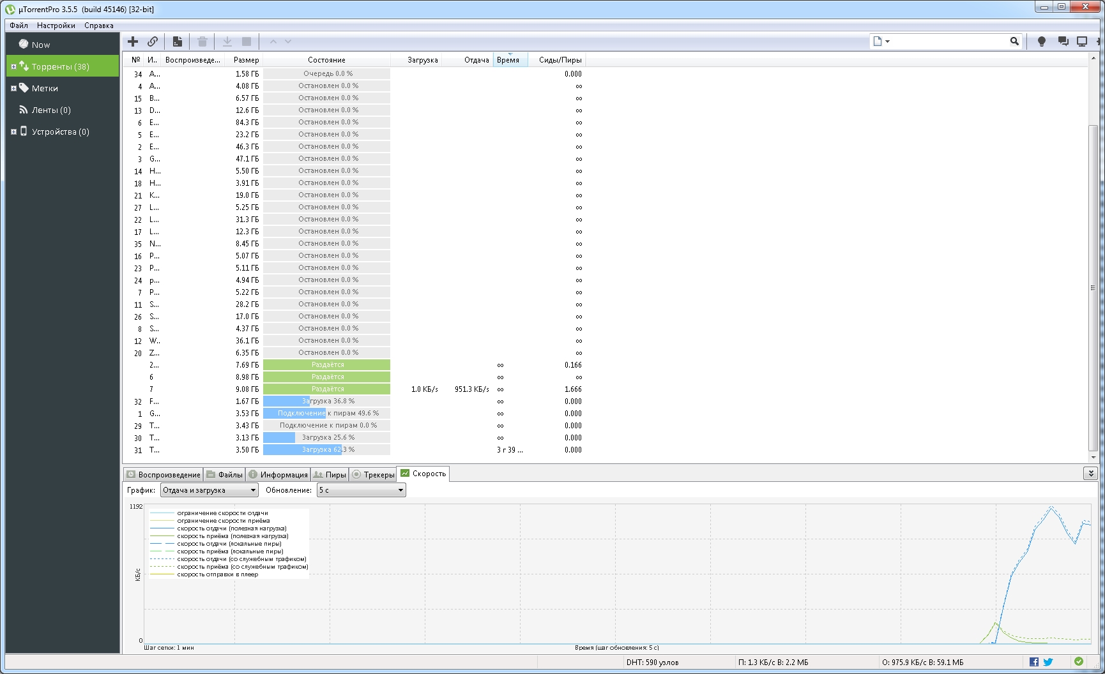
Task: Click the Загрузка 36.8 % progress bar
Action: tap(326, 401)
